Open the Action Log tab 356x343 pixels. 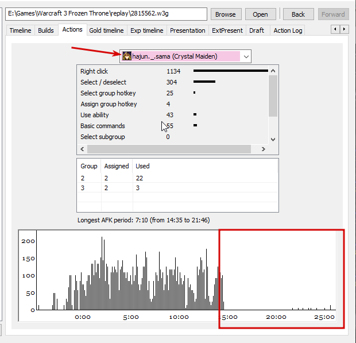pyautogui.click(x=288, y=30)
